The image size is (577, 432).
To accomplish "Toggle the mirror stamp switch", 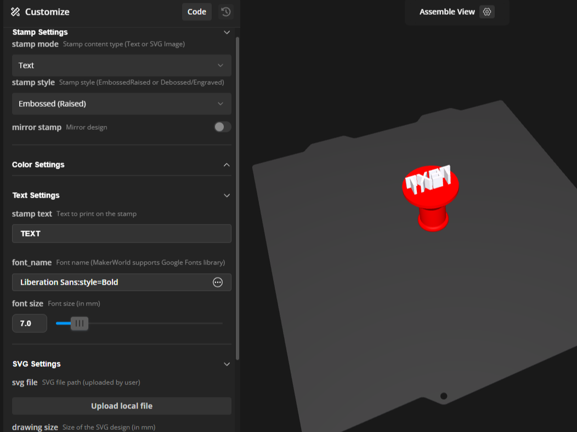I will [x=223, y=127].
